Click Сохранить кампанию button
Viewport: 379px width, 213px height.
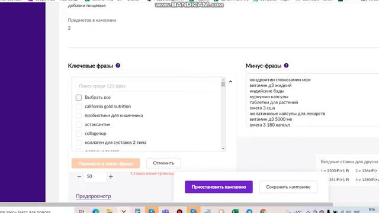288,187
